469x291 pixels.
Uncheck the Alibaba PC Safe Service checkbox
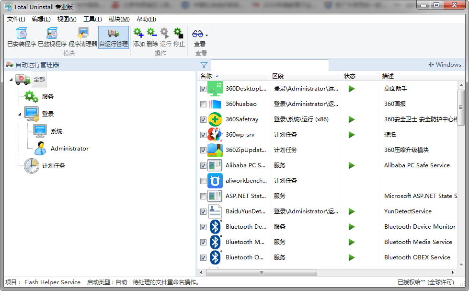pos(204,165)
